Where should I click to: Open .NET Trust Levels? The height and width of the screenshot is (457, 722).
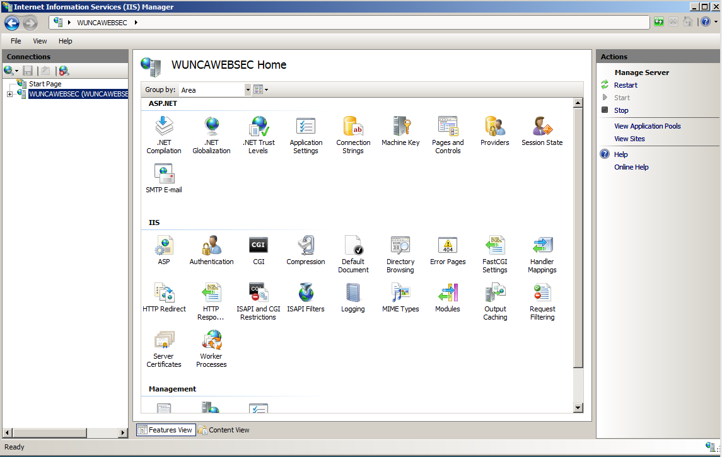259,134
